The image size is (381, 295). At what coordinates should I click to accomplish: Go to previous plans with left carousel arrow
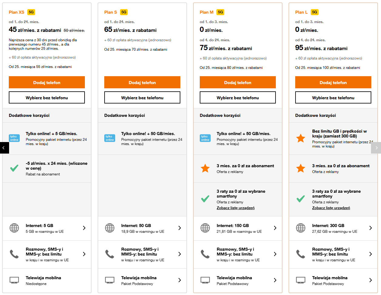click(x=4, y=148)
